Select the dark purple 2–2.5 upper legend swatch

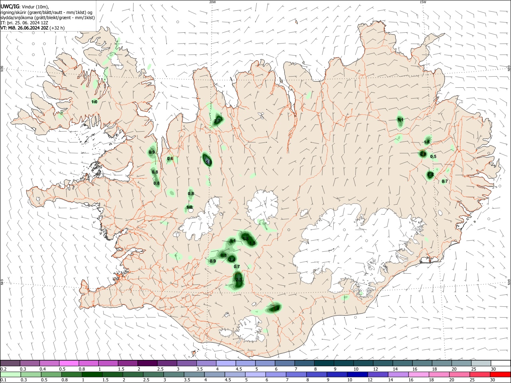coord(147,363)
